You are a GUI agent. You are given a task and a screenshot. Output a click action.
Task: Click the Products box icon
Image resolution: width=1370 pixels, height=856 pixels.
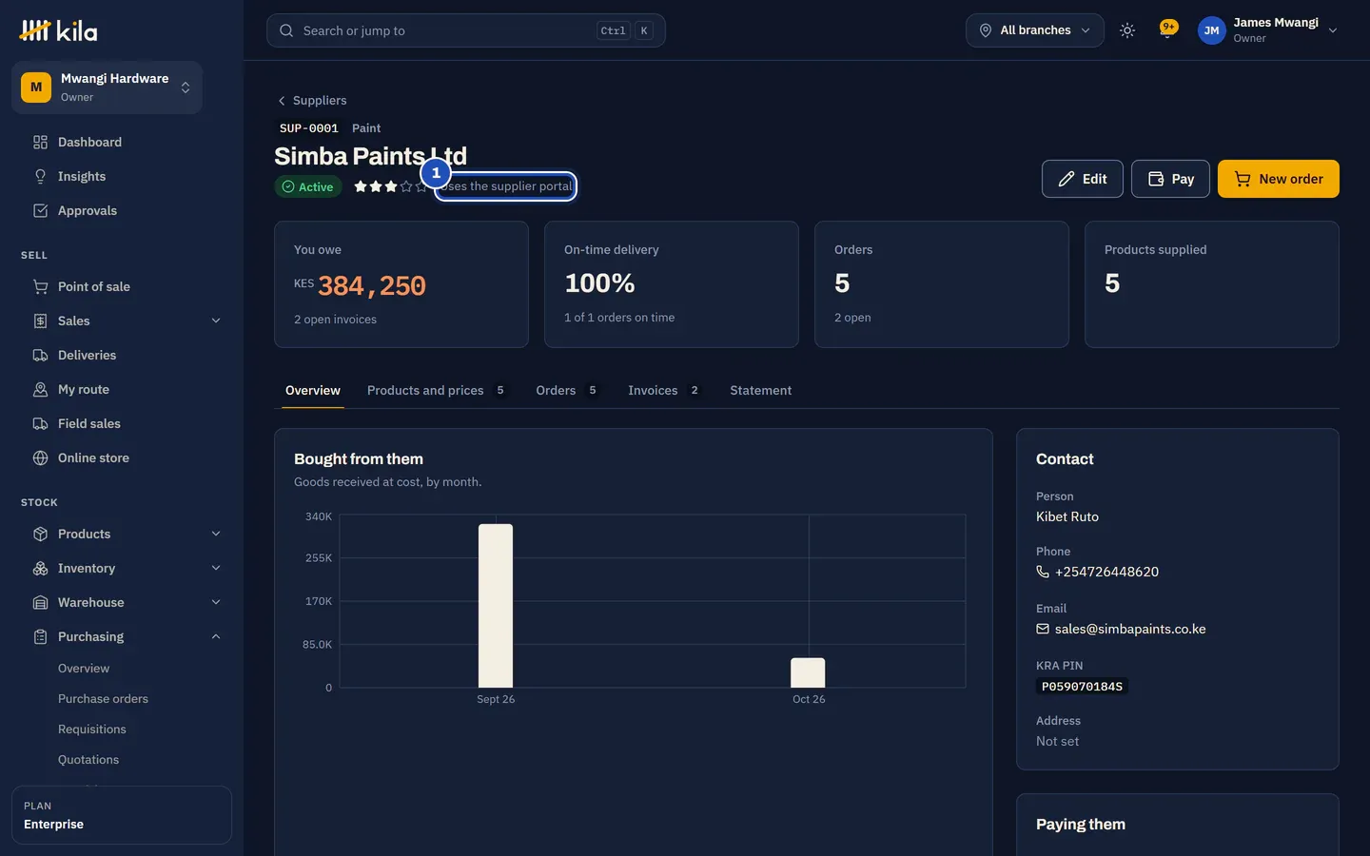[x=40, y=534]
